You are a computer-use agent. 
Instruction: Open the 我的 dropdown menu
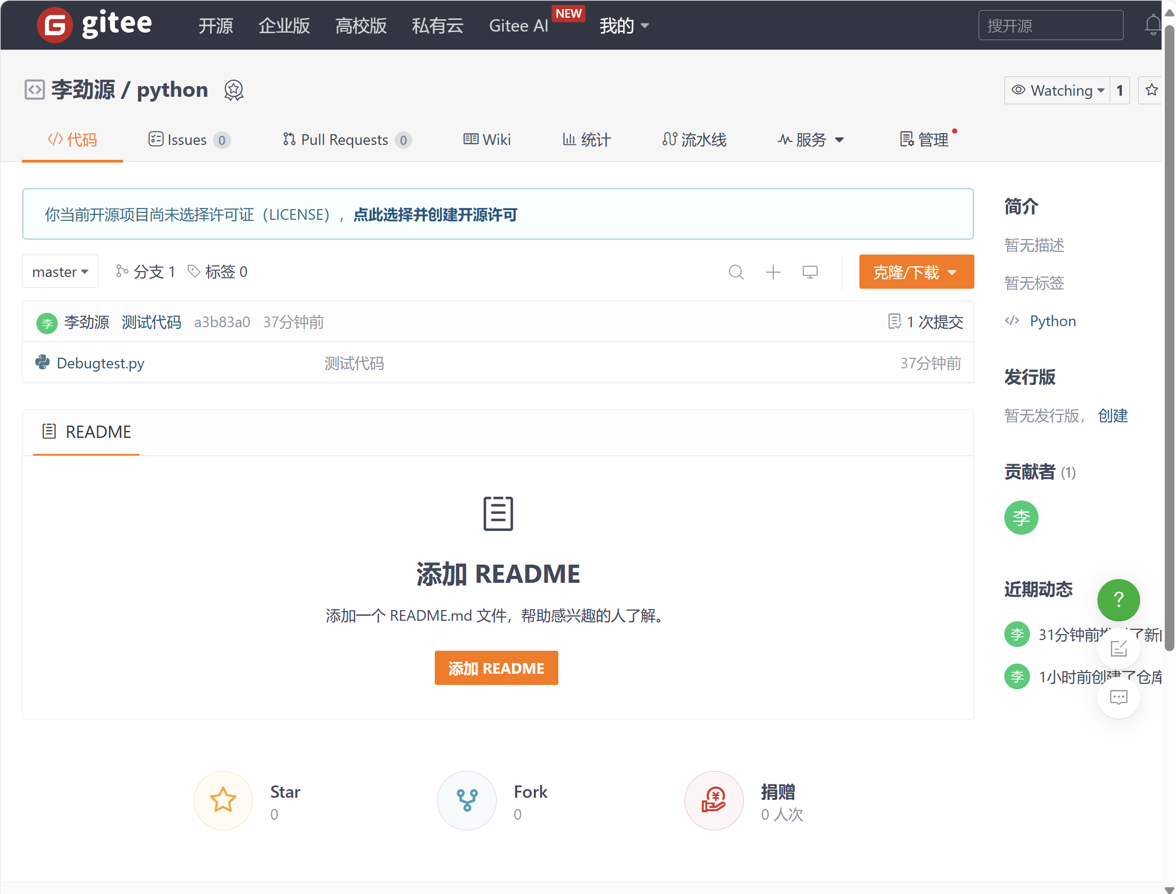pyautogui.click(x=624, y=26)
